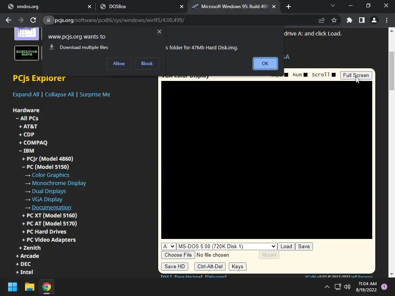Switch to the smdos.org tab
This screenshot has width=395, height=296.
pos(47,7)
